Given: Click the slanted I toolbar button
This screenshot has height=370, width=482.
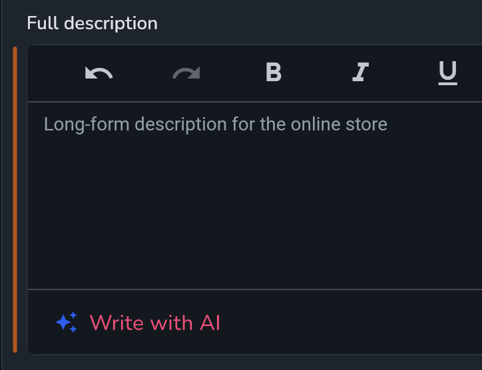Looking at the screenshot, I should tap(361, 73).
